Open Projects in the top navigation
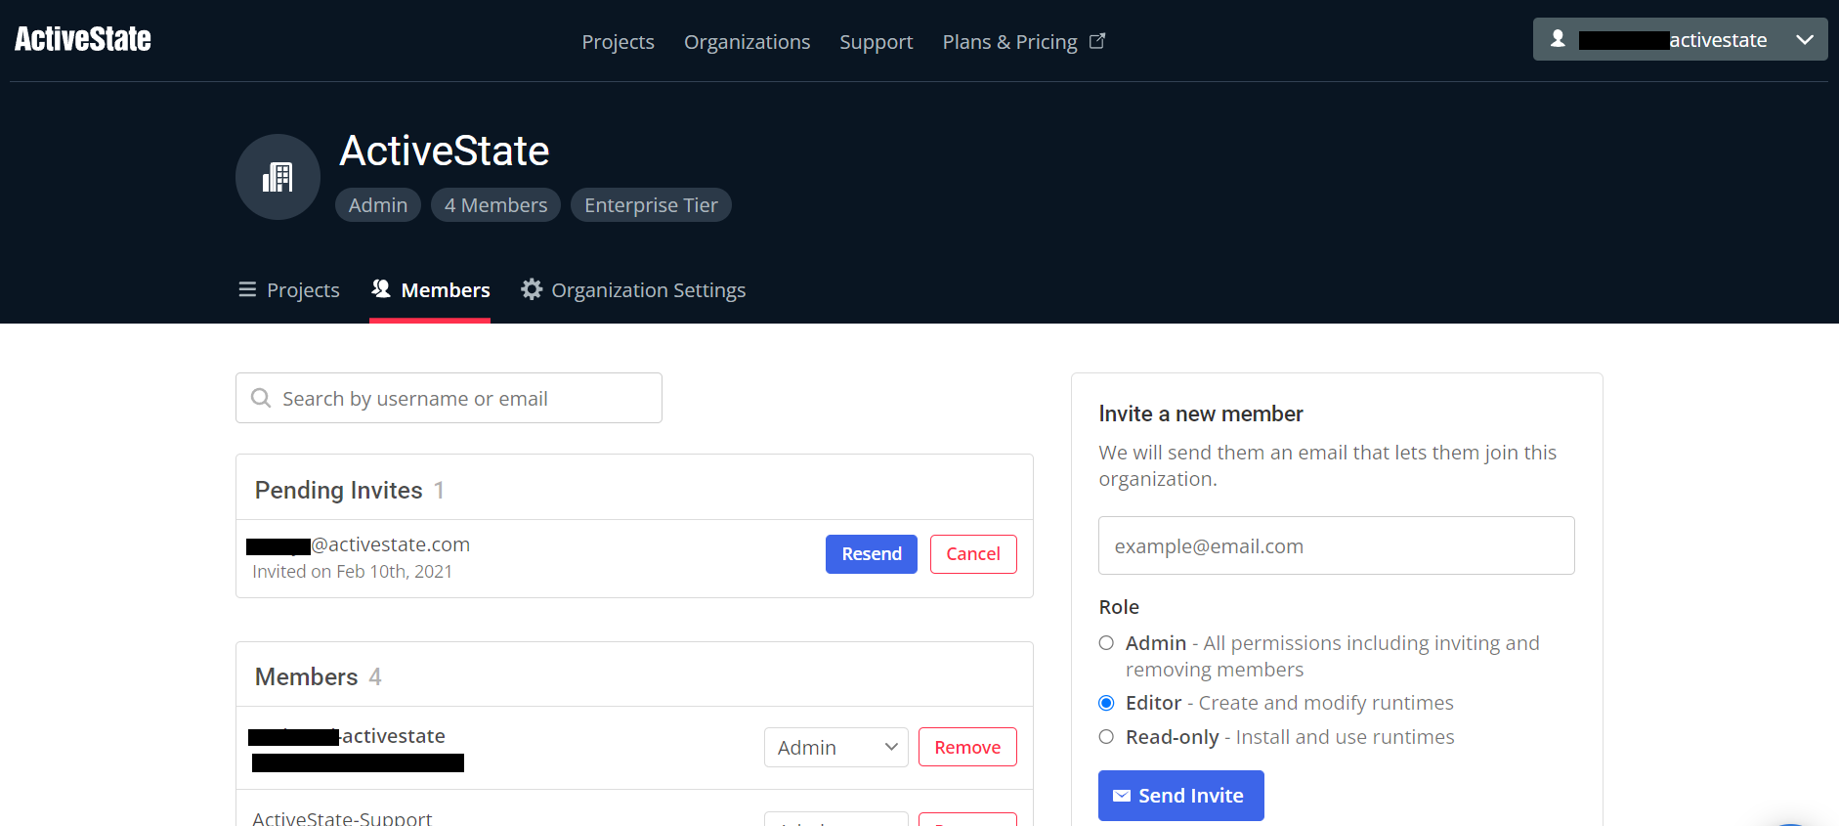1839x826 pixels. [x=618, y=42]
